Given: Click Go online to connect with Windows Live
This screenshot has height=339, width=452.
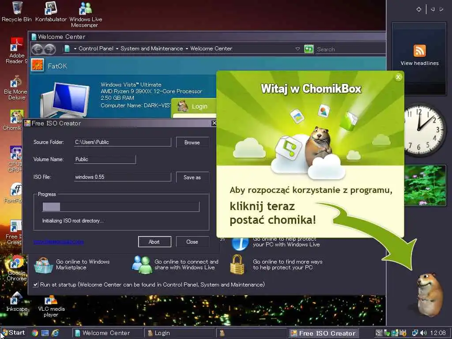Looking at the screenshot, I should (186, 264).
